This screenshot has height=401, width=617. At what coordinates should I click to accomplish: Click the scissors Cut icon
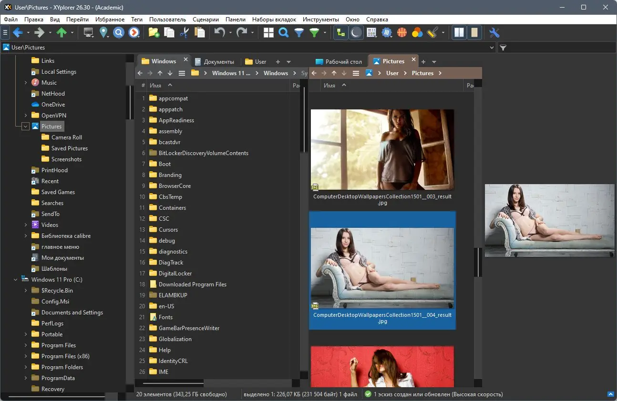tap(185, 32)
